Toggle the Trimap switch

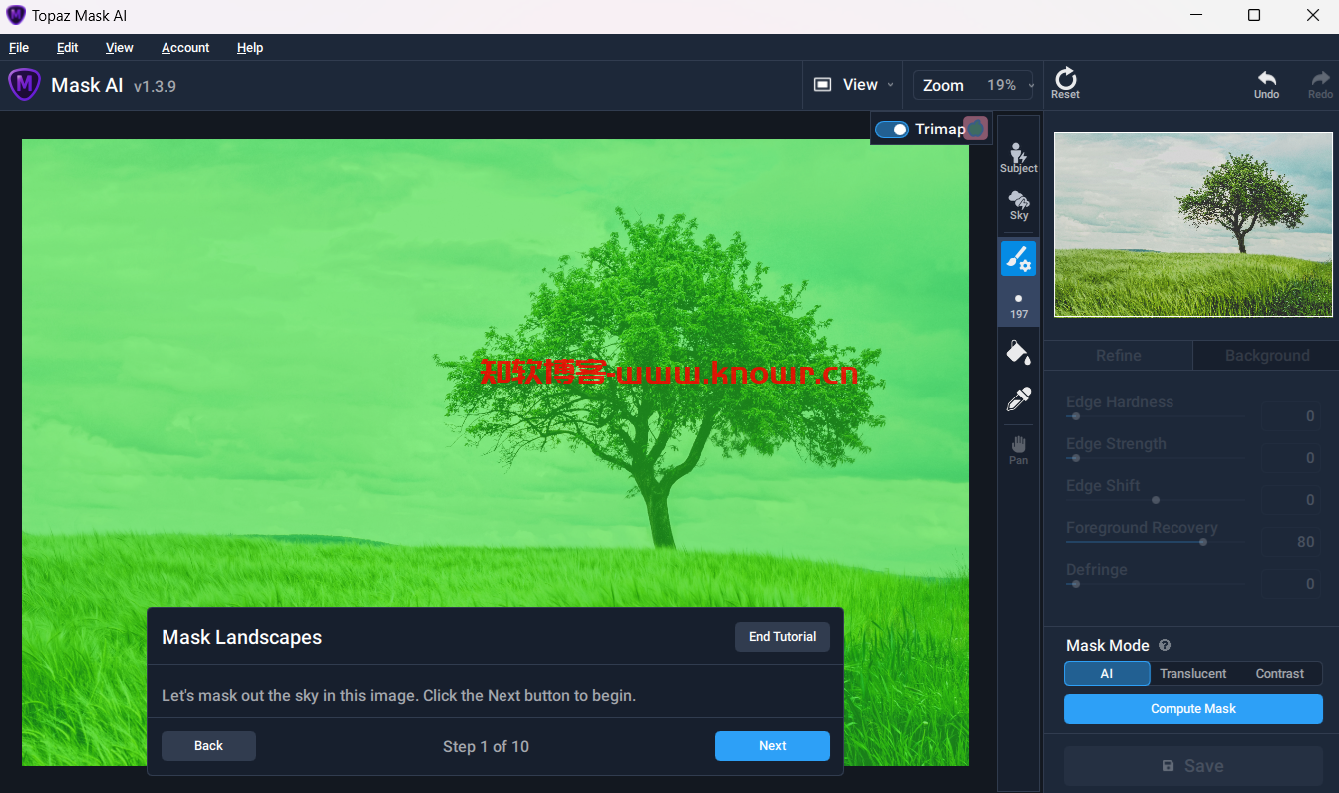[892, 130]
